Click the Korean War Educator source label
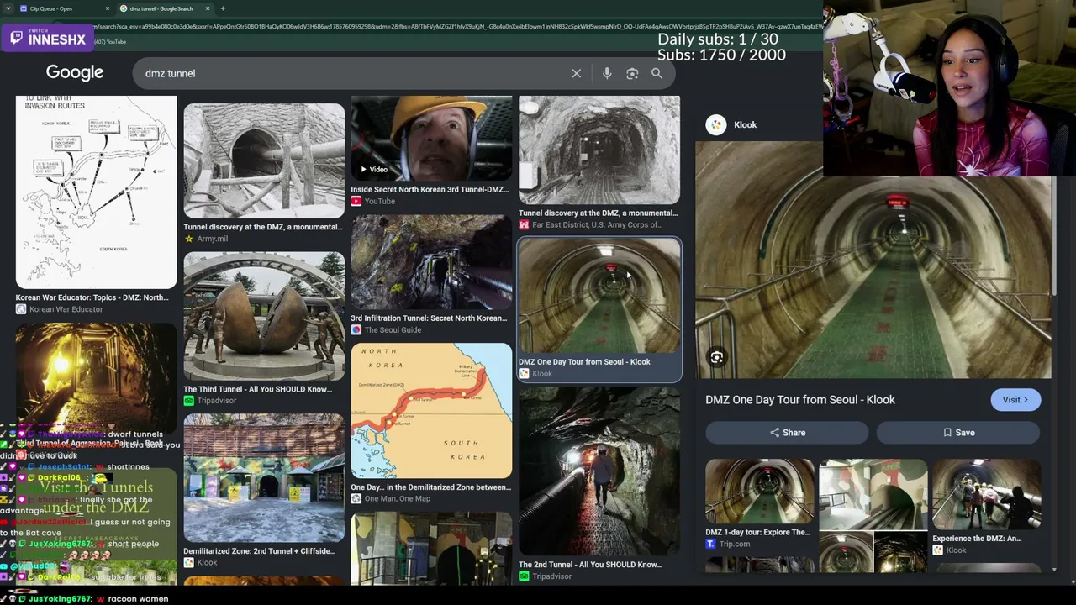 point(66,309)
